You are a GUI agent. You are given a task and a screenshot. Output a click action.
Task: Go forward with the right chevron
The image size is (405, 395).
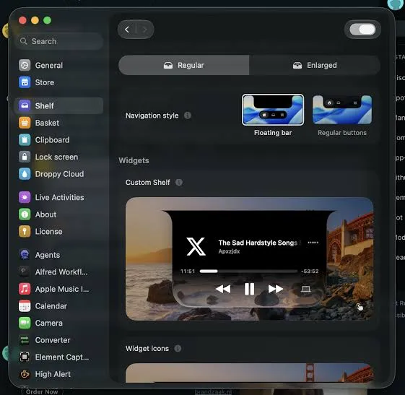145,30
